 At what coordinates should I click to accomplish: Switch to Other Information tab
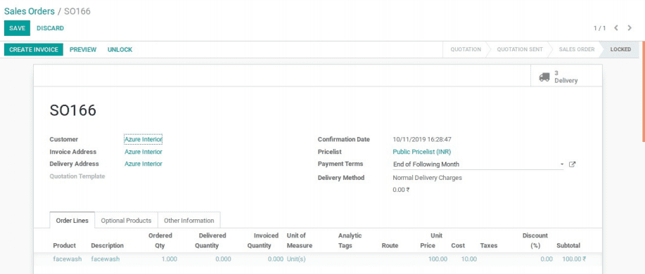(x=189, y=220)
